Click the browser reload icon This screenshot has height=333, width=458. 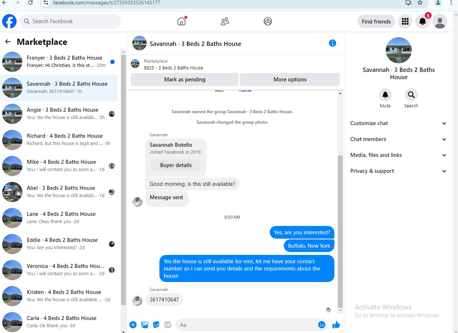pos(30,3)
